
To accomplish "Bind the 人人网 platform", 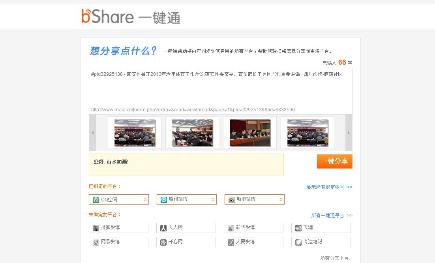I will point(186,228).
